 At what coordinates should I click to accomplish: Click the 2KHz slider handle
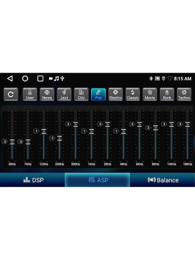(x=108, y=124)
